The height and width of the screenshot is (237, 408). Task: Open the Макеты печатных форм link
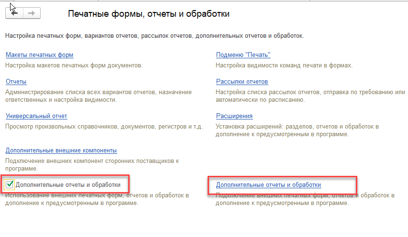click(40, 55)
